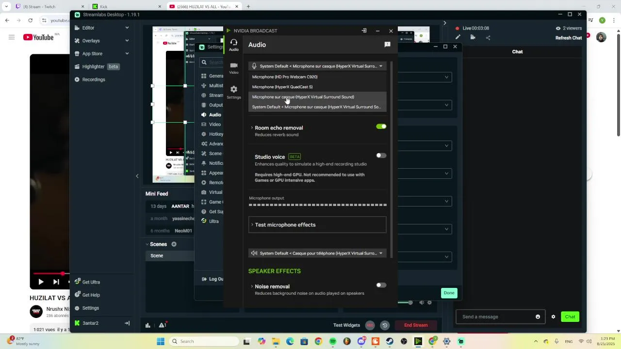Open the notifications alert icon
Image resolution: width=621 pixels, height=349 pixels.
point(163,325)
